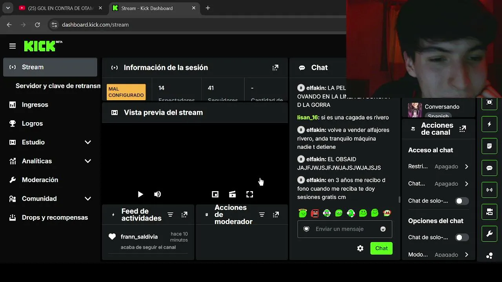This screenshot has width=502, height=282.
Task: Play the stream preview
Action: pyautogui.click(x=140, y=194)
